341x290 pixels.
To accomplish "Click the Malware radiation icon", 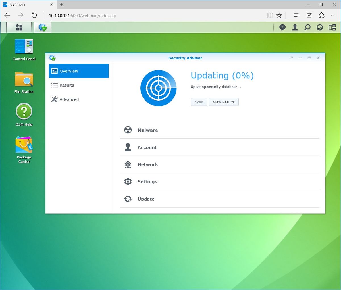I will pos(128,130).
